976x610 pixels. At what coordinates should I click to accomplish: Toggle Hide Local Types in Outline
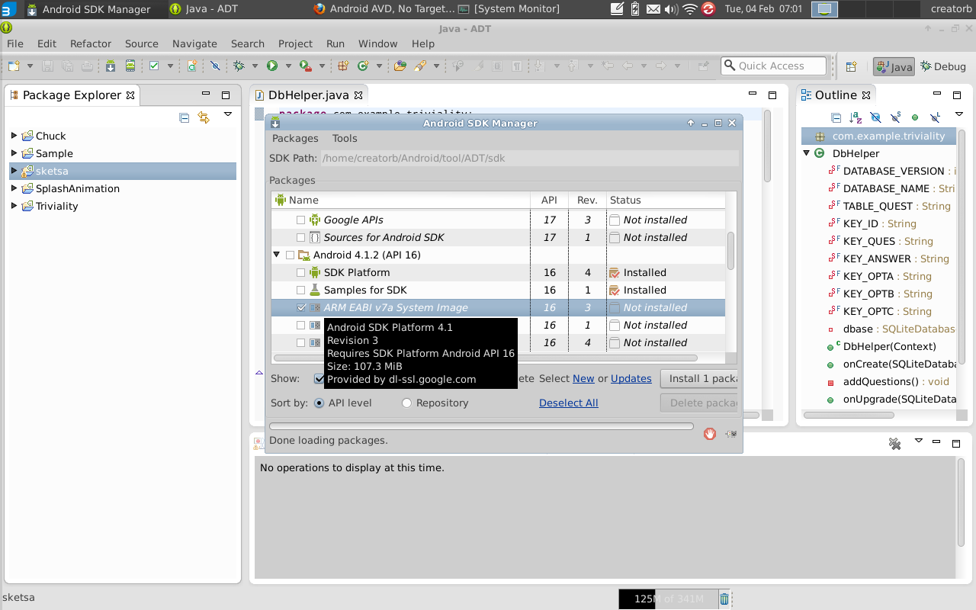point(935,117)
